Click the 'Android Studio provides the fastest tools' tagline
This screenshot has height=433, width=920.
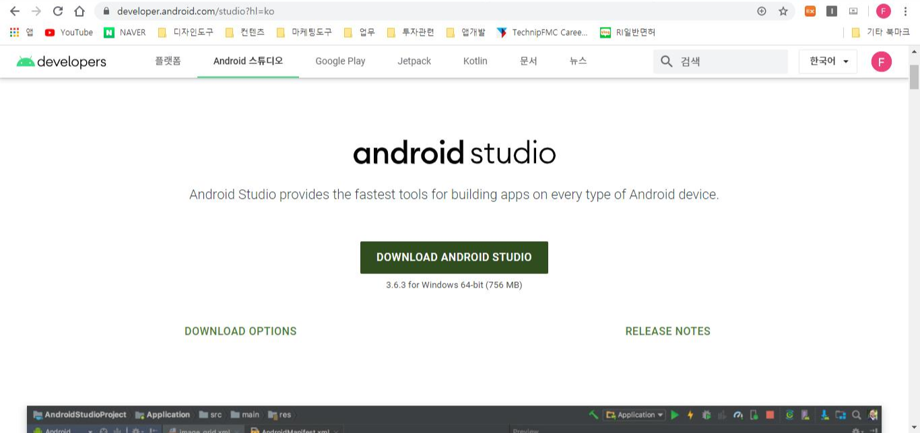pyautogui.click(x=454, y=195)
